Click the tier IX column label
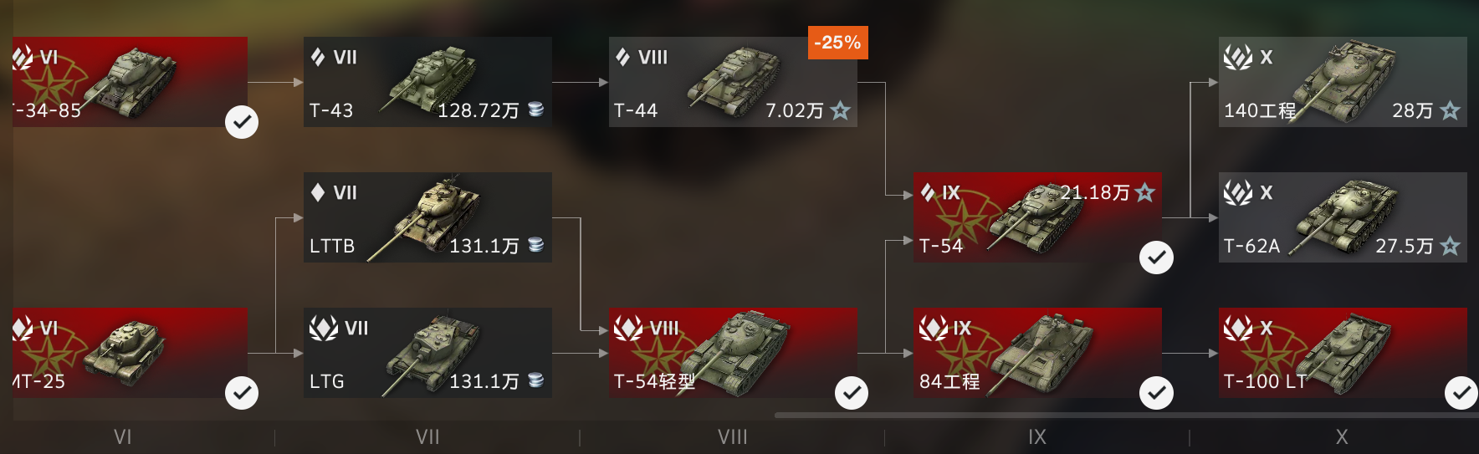Screen dimensions: 1479x454 1037,437
